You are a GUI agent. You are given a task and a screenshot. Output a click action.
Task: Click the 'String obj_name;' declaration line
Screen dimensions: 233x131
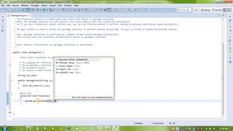[x=27, y=75]
